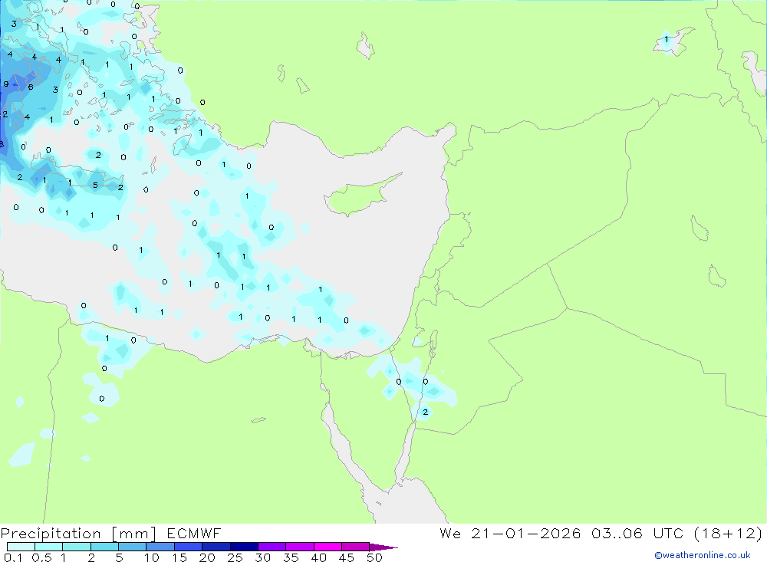Screen dimensions: 767x562
Task: Click the 45–50 mm legend color segment
Action: (356, 547)
